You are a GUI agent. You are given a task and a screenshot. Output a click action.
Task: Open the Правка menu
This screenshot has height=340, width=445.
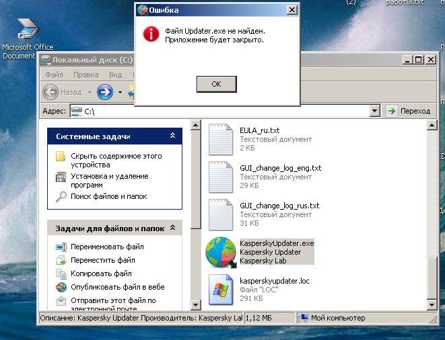85,75
